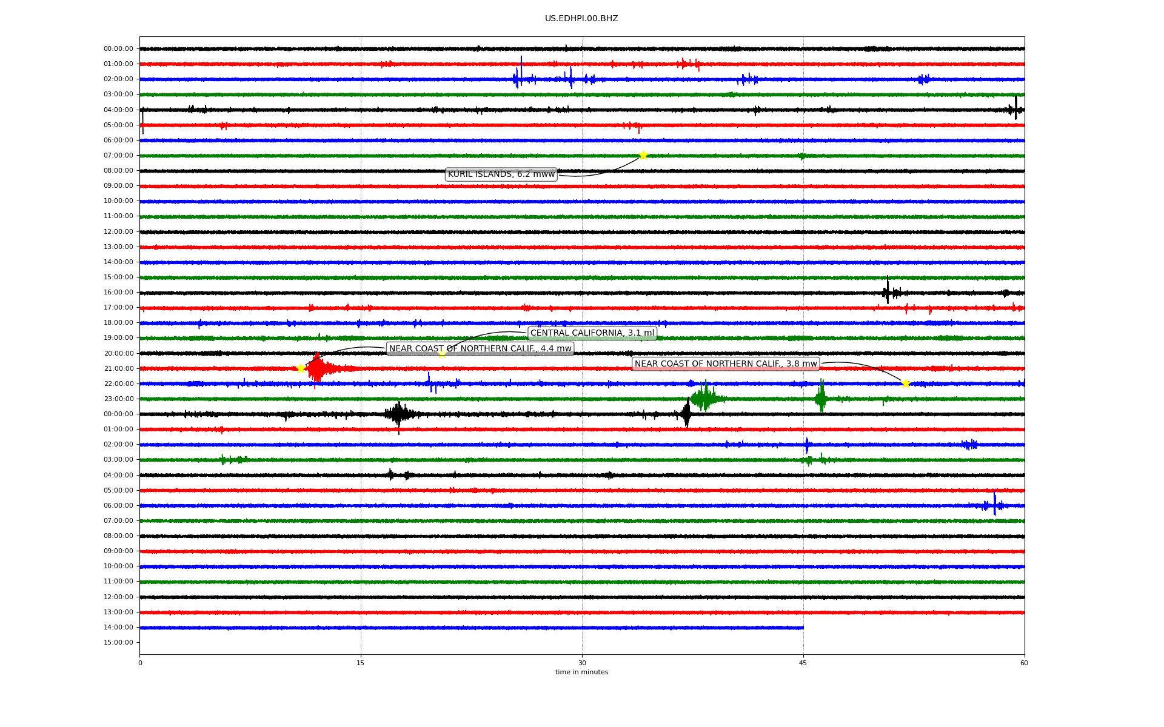The image size is (1164, 727).
Task: Click the star marker on the 22:00:00 blue trace
Action: pos(906,383)
